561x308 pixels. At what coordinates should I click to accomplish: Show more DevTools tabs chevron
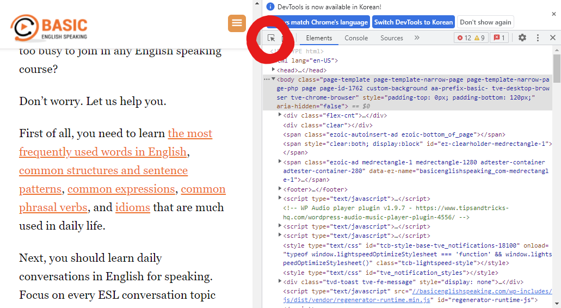(417, 38)
